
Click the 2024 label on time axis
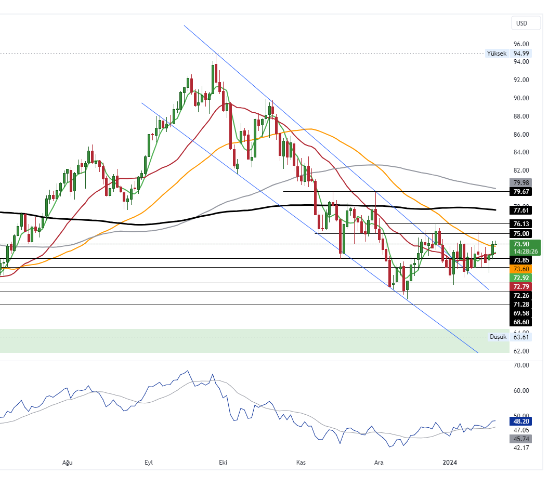(x=449, y=462)
